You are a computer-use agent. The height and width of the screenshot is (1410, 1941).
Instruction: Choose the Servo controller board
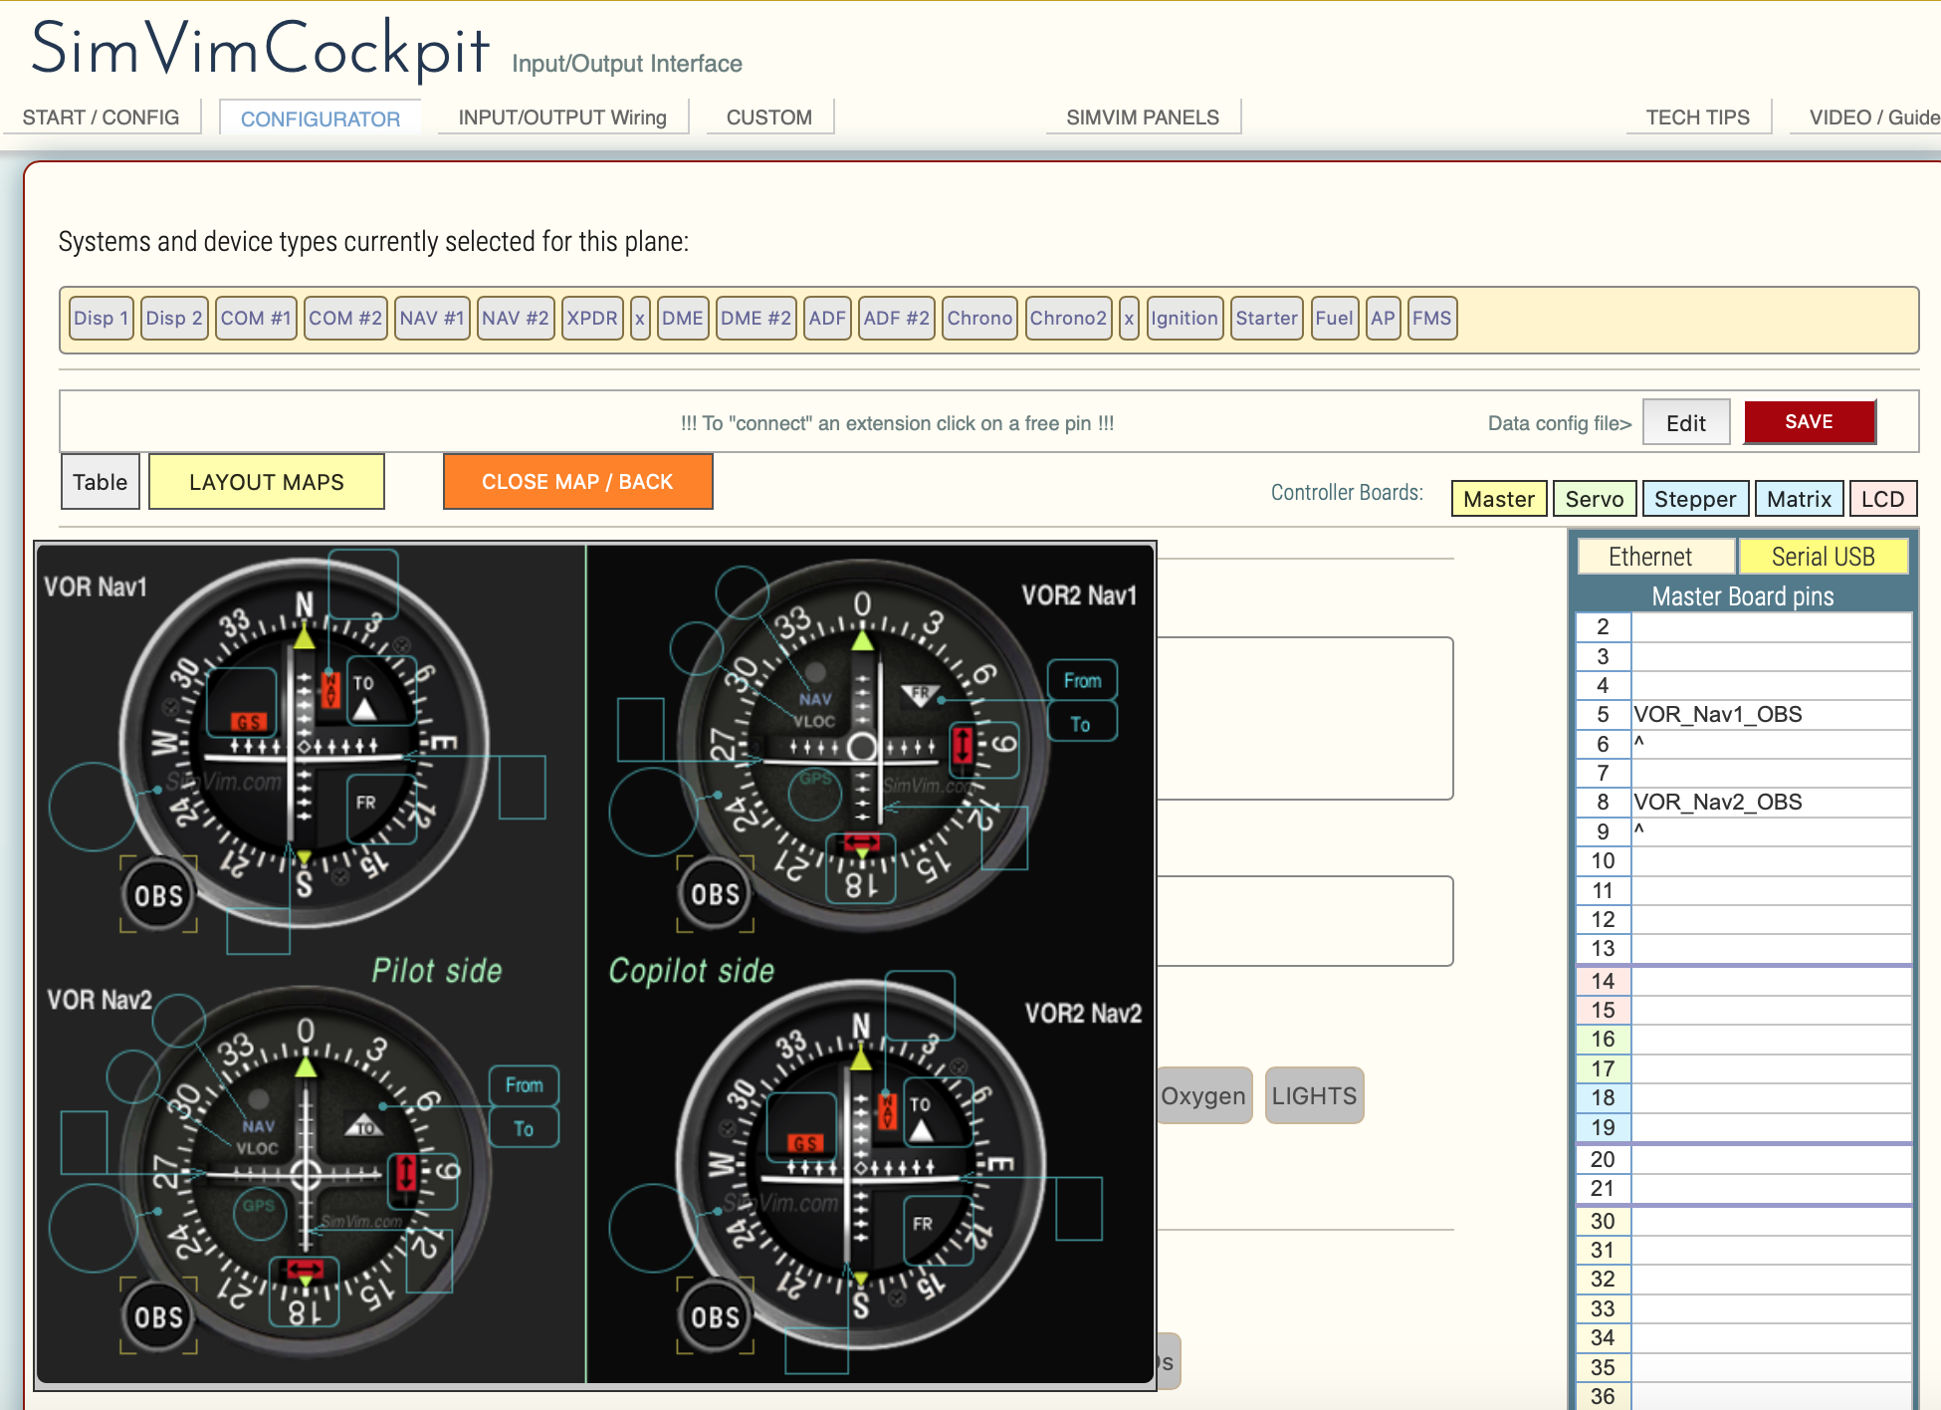[x=1595, y=499]
